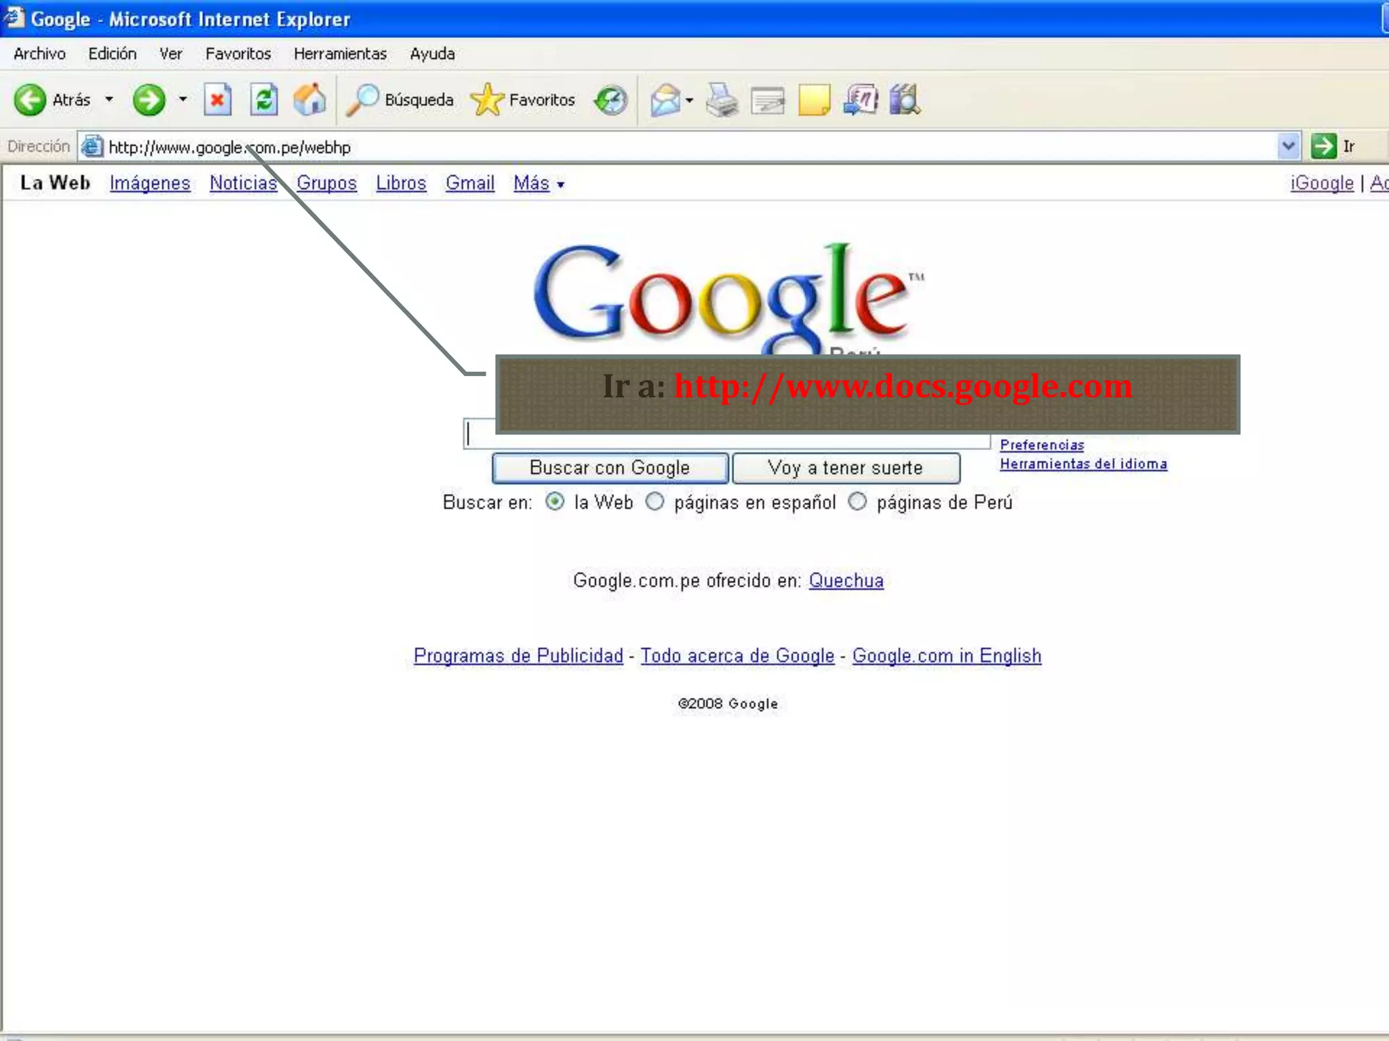Open the Herramientas menu
This screenshot has height=1041, width=1389.
pyautogui.click(x=340, y=54)
